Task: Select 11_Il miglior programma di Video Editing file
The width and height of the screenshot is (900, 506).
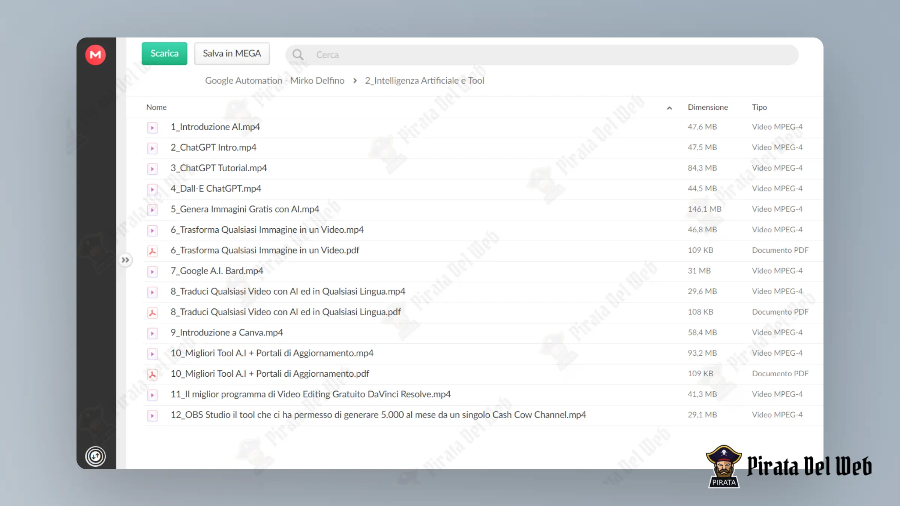Action: pyautogui.click(x=310, y=394)
